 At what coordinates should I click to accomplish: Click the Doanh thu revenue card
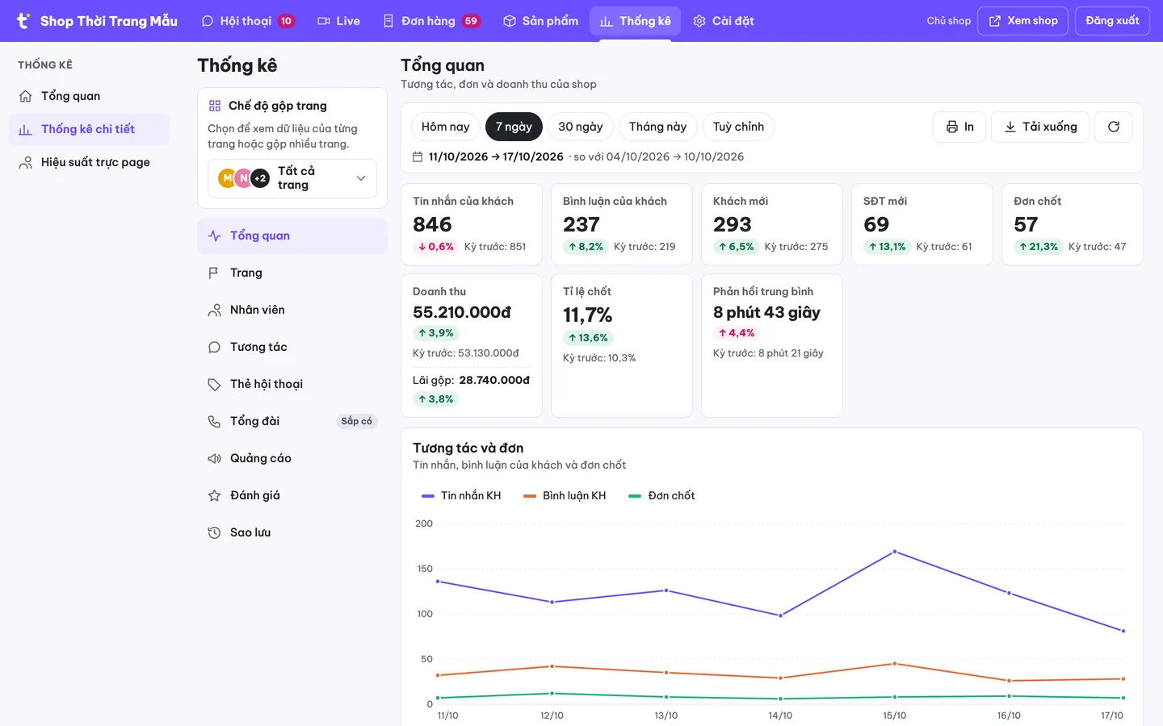[x=472, y=345]
